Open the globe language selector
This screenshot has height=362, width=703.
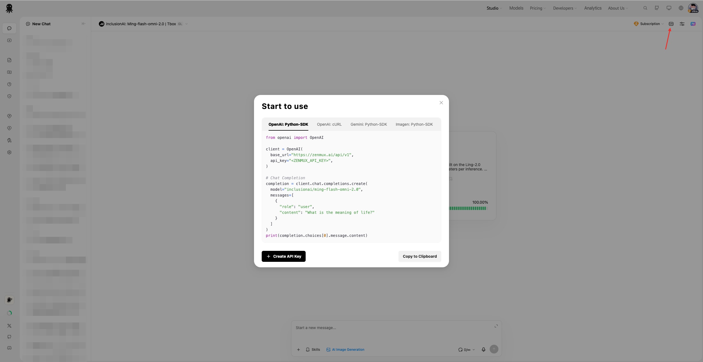tap(681, 8)
